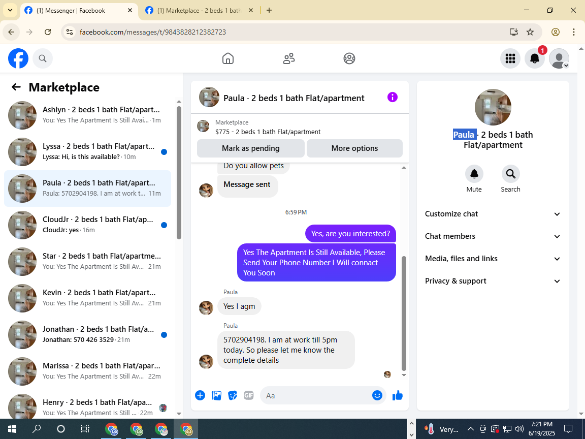This screenshot has height=439, width=585.
Task: Attach a photo using the image icon
Action: pos(216,395)
